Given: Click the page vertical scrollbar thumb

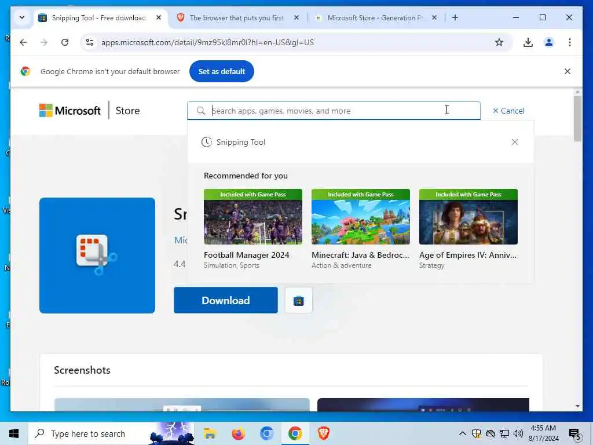Looking at the screenshot, I should 577,118.
